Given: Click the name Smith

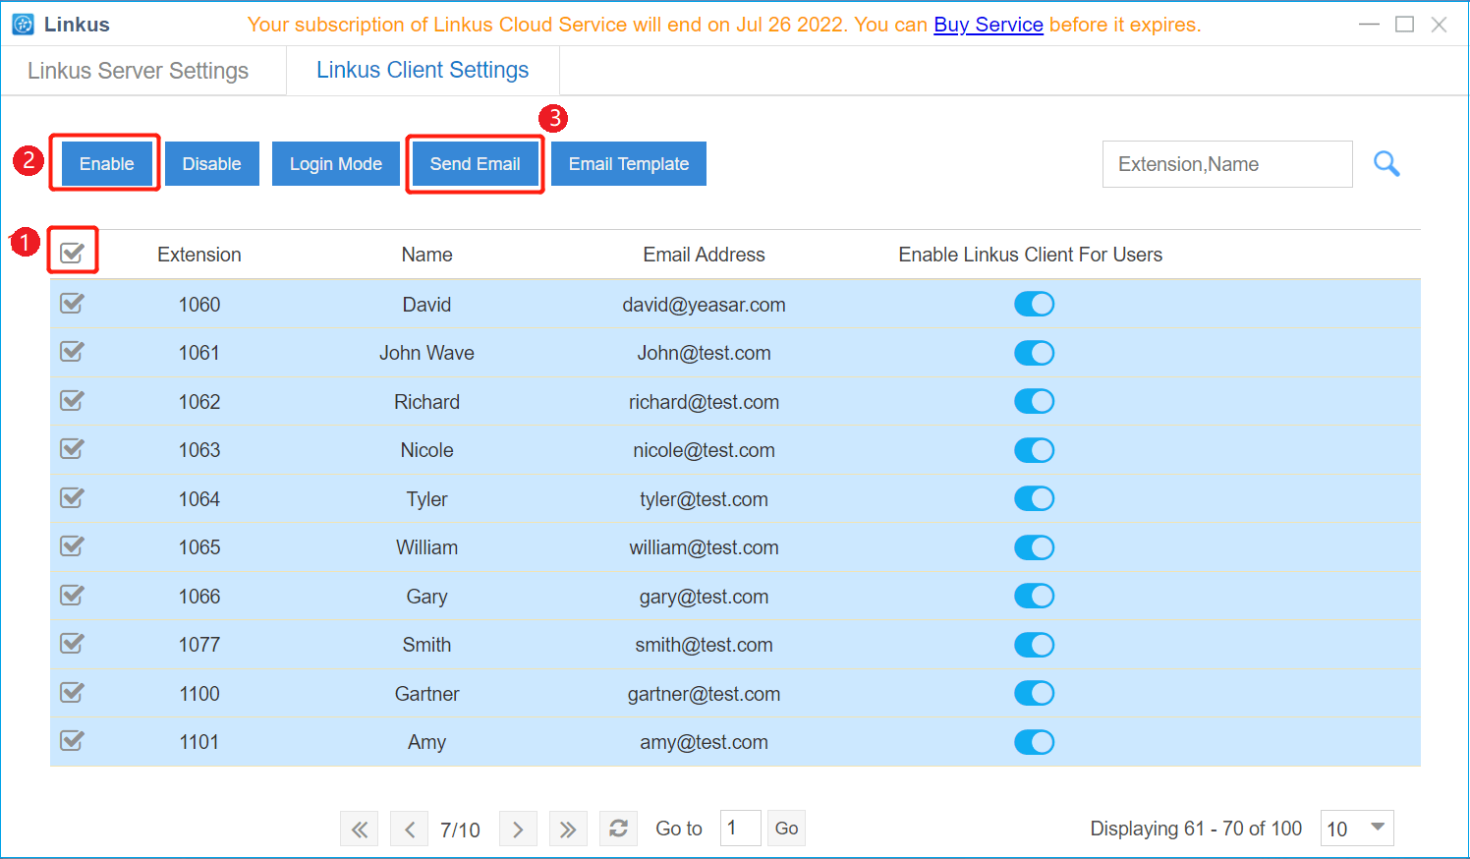Looking at the screenshot, I should tap(426, 645).
